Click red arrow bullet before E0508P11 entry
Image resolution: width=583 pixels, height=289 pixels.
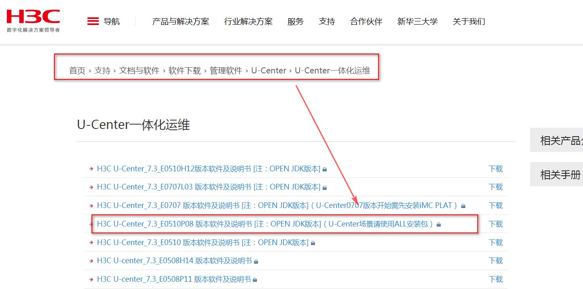click(x=92, y=279)
